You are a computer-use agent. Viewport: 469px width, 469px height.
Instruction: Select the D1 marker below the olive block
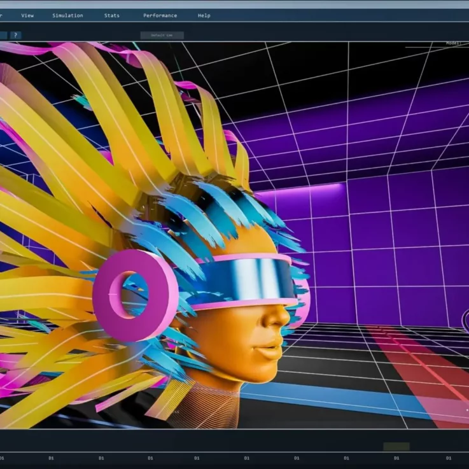tap(396, 458)
